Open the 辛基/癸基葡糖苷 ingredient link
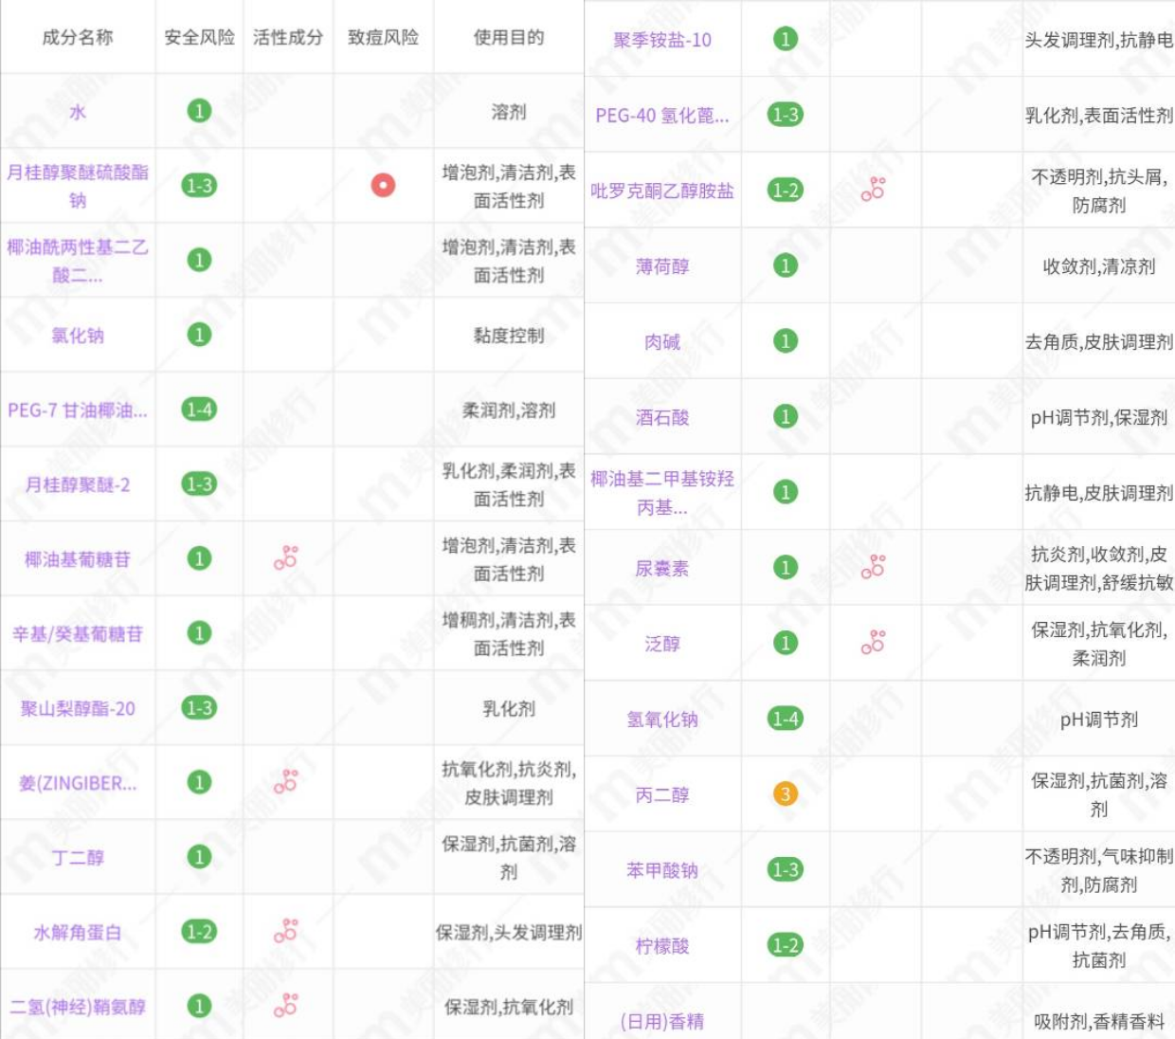The width and height of the screenshot is (1175, 1039). click(78, 634)
